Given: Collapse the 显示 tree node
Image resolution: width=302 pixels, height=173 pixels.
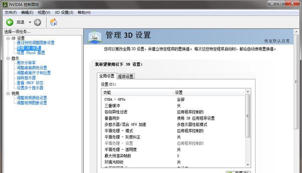Looking at the screenshot, I should [x=8, y=58].
